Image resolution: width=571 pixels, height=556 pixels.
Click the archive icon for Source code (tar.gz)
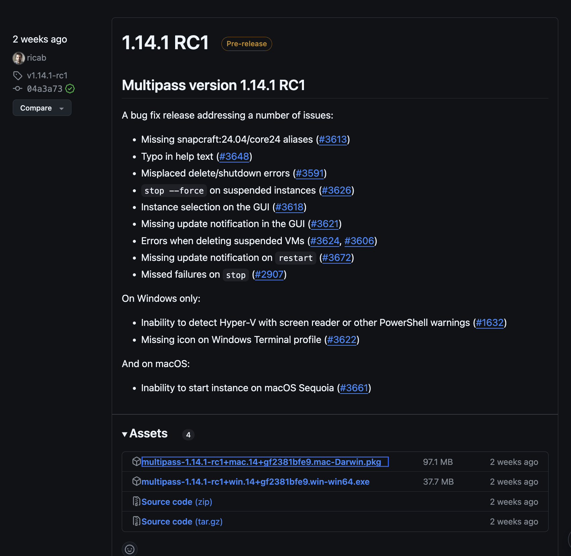[137, 521]
